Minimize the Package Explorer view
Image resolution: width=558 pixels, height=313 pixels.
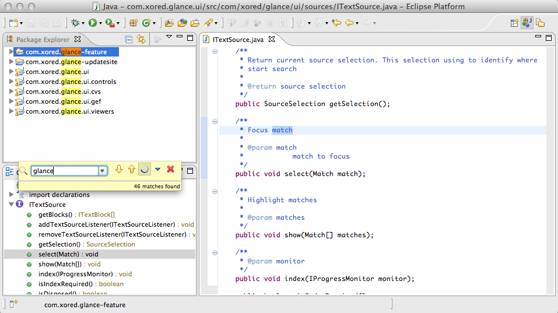[x=180, y=37]
